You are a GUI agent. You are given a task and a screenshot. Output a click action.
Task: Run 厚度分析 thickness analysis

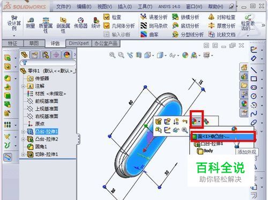[x=222, y=26]
